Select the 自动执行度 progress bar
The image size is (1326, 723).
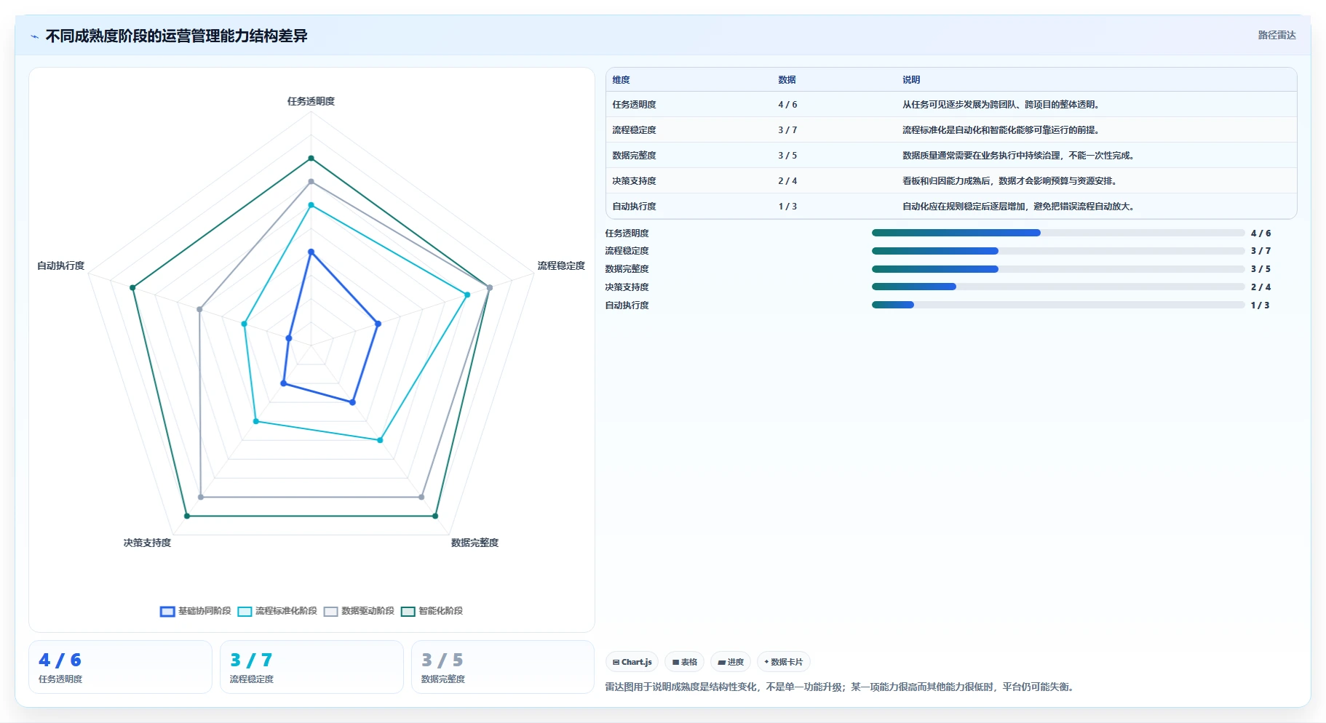(x=1058, y=305)
